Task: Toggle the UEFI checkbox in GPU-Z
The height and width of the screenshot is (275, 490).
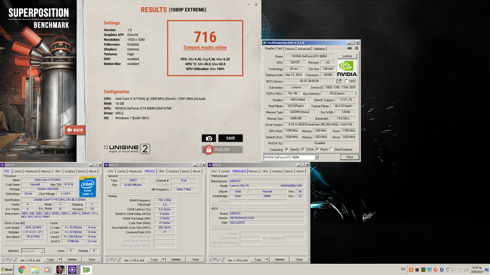Action: [x=346, y=81]
